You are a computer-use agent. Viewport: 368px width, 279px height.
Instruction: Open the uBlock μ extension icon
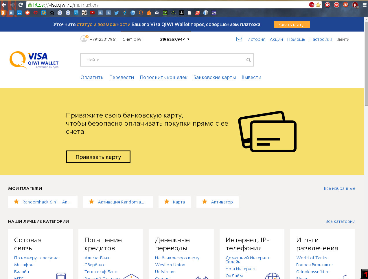tap(355, 5)
